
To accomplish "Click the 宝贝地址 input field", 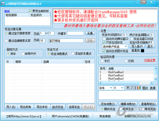I will coord(66,41).
